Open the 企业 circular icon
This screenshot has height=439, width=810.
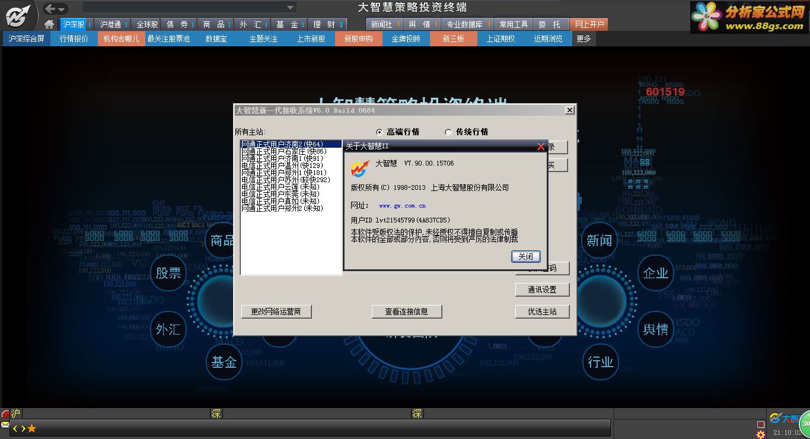[656, 273]
